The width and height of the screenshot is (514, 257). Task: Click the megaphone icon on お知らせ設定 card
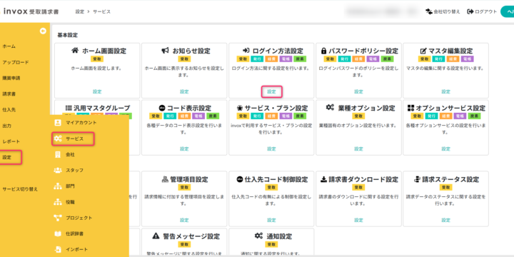[x=165, y=51]
